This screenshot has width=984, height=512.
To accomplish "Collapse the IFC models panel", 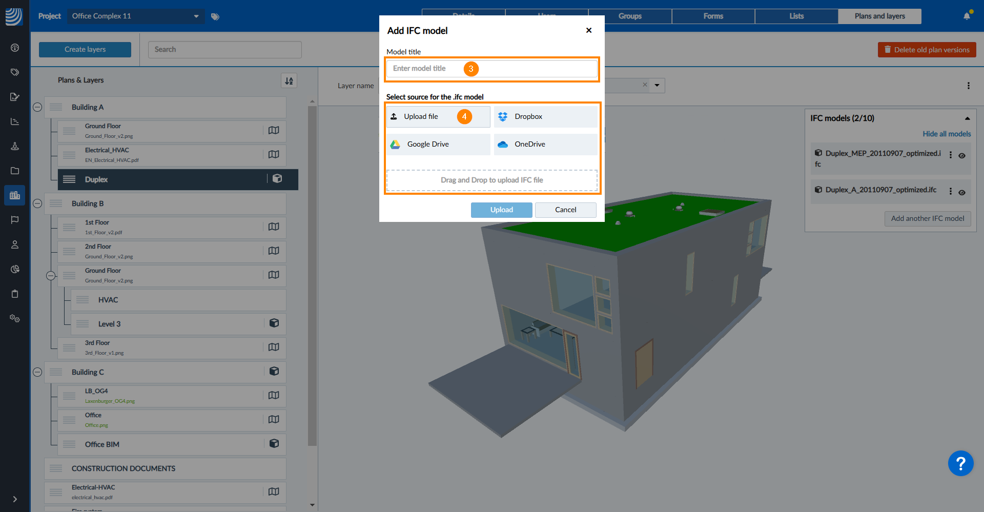I will tap(967, 118).
